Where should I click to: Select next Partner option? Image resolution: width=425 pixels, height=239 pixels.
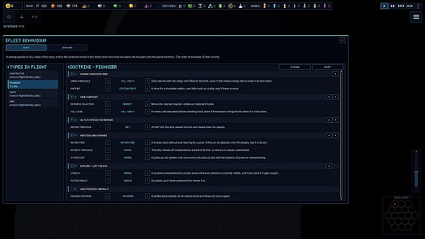click(148, 89)
